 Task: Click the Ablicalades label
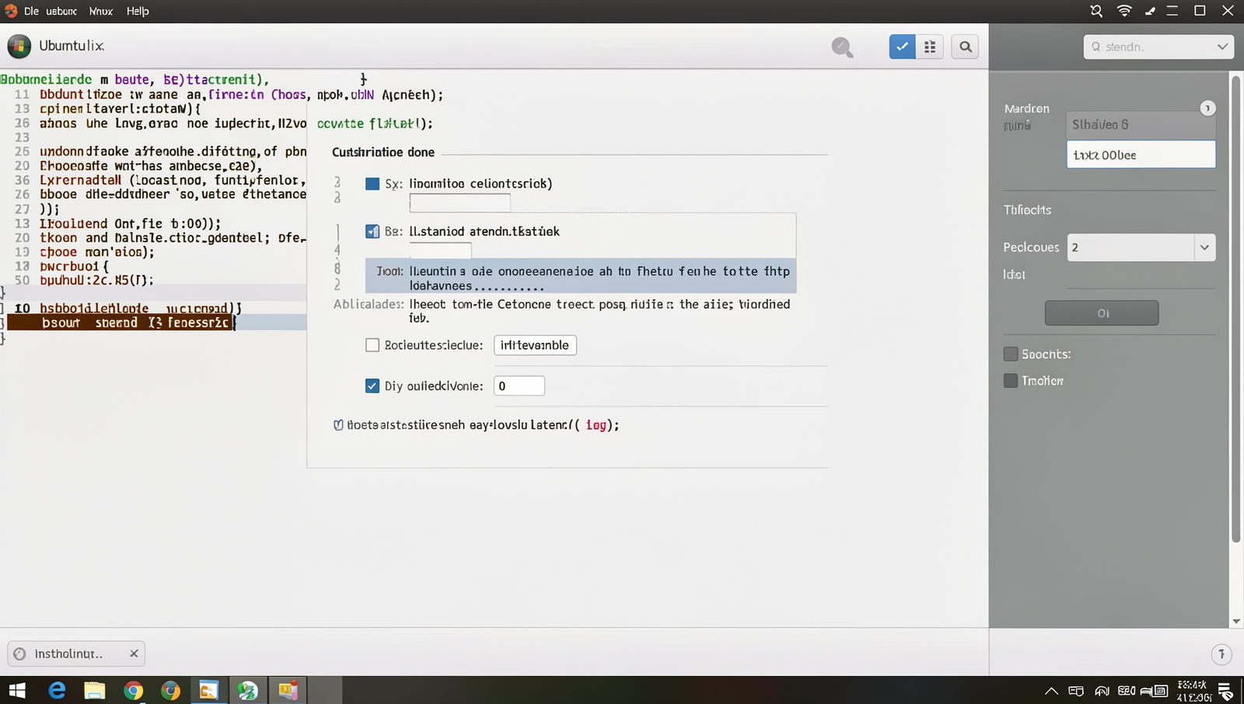click(369, 304)
